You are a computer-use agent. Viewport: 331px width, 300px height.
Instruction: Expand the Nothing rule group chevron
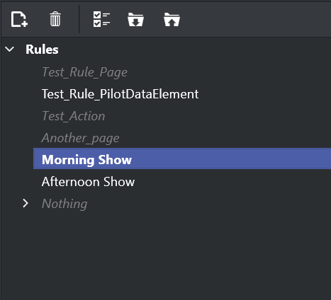click(26, 203)
